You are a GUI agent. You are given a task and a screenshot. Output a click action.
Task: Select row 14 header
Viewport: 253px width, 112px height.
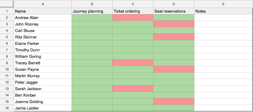tap(7, 95)
